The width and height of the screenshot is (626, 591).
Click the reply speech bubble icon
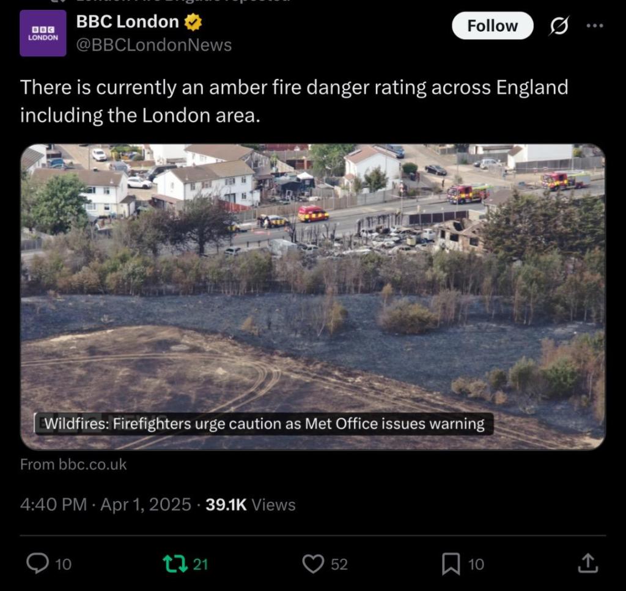click(x=37, y=563)
